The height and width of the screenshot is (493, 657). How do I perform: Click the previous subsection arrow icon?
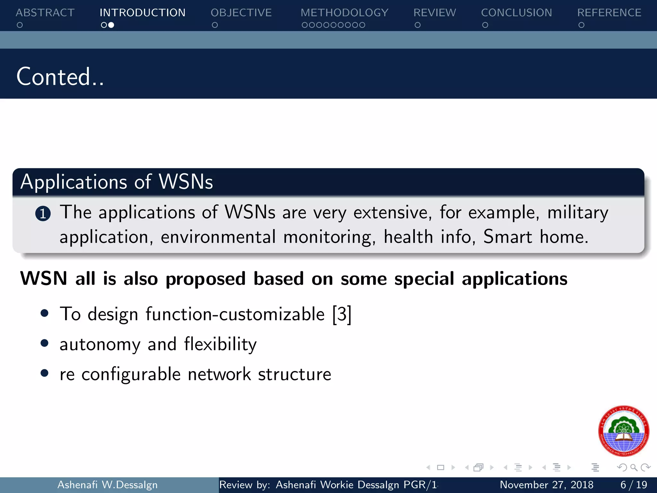click(506, 468)
